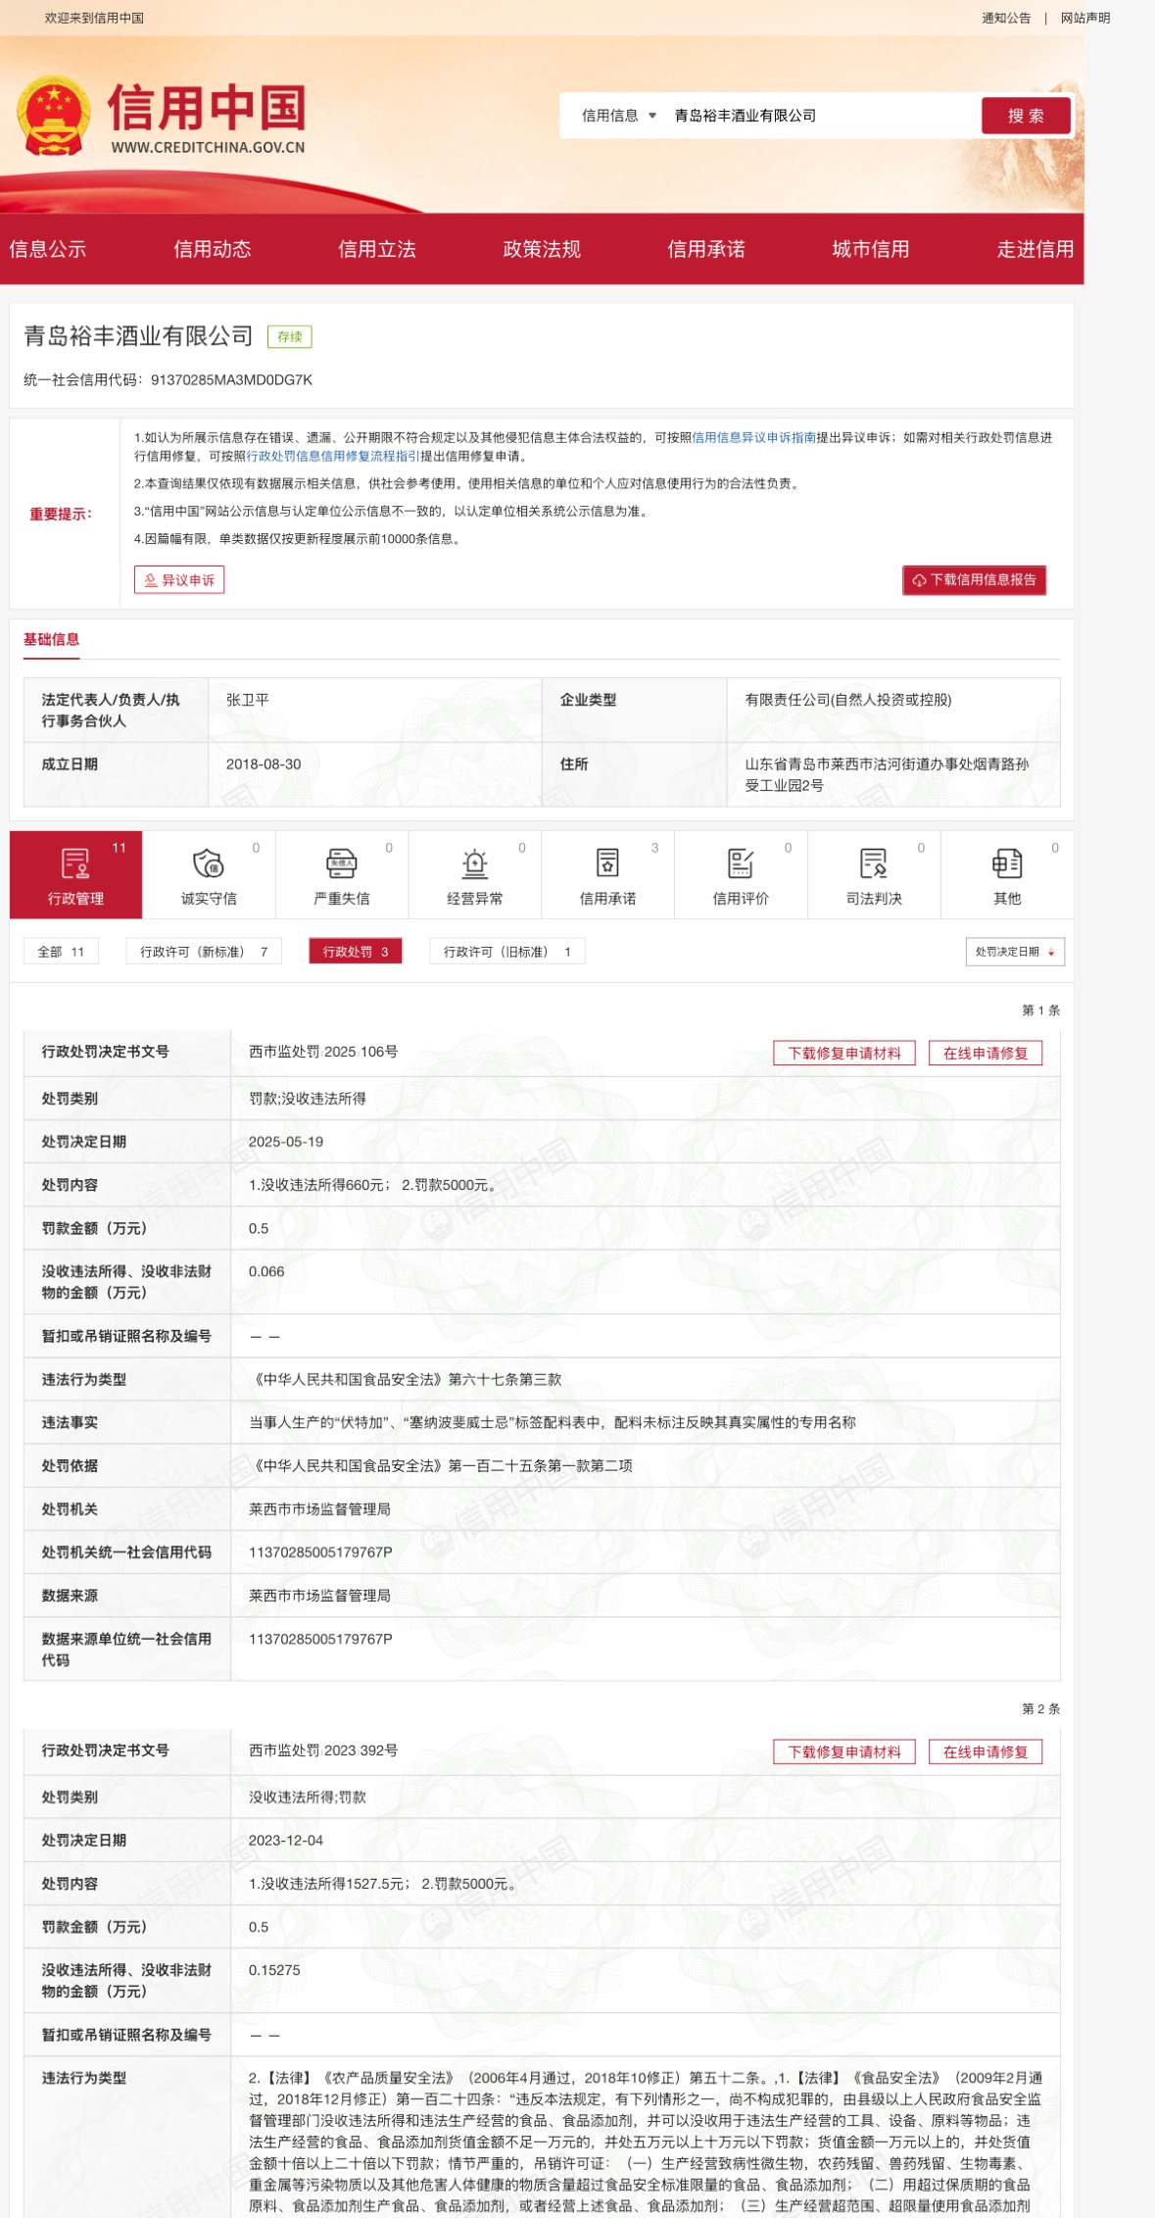Open the 处罚决定日期 sort dropdown
1155x2218 pixels.
coord(1015,952)
